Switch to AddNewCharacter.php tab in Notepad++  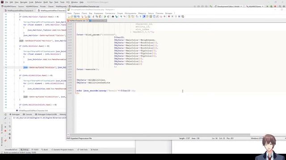[78, 21]
